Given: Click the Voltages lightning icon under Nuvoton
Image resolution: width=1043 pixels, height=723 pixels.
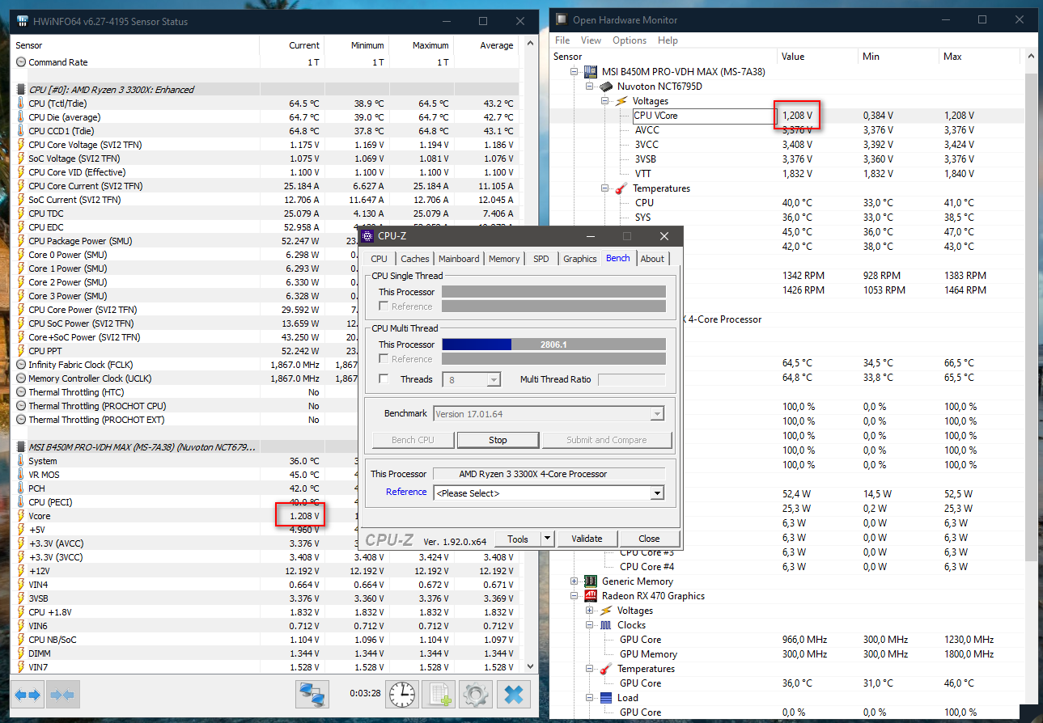Looking at the screenshot, I should click(x=621, y=101).
